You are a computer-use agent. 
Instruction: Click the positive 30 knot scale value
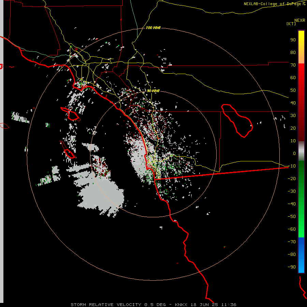[293, 116]
